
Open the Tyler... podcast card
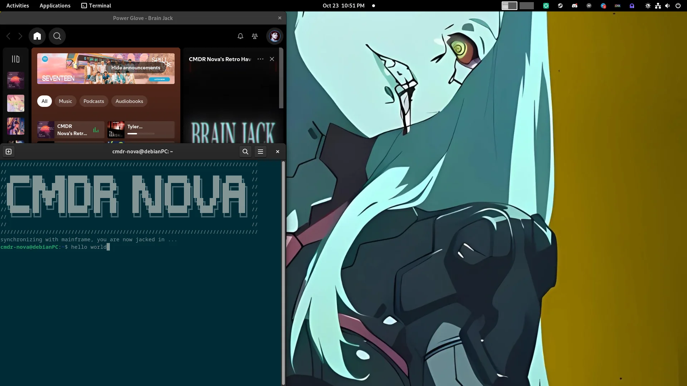coord(141,130)
